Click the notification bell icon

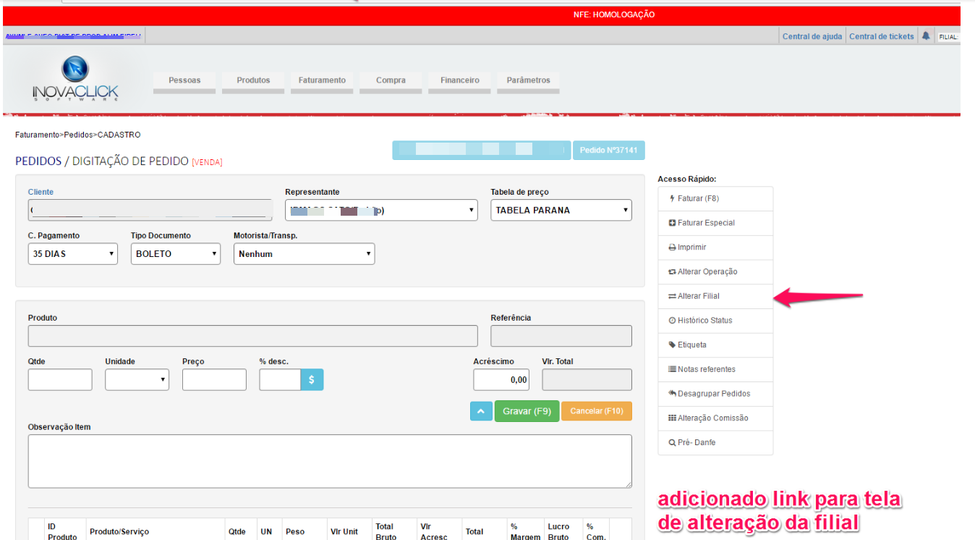pyautogui.click(x=925, y=36)
